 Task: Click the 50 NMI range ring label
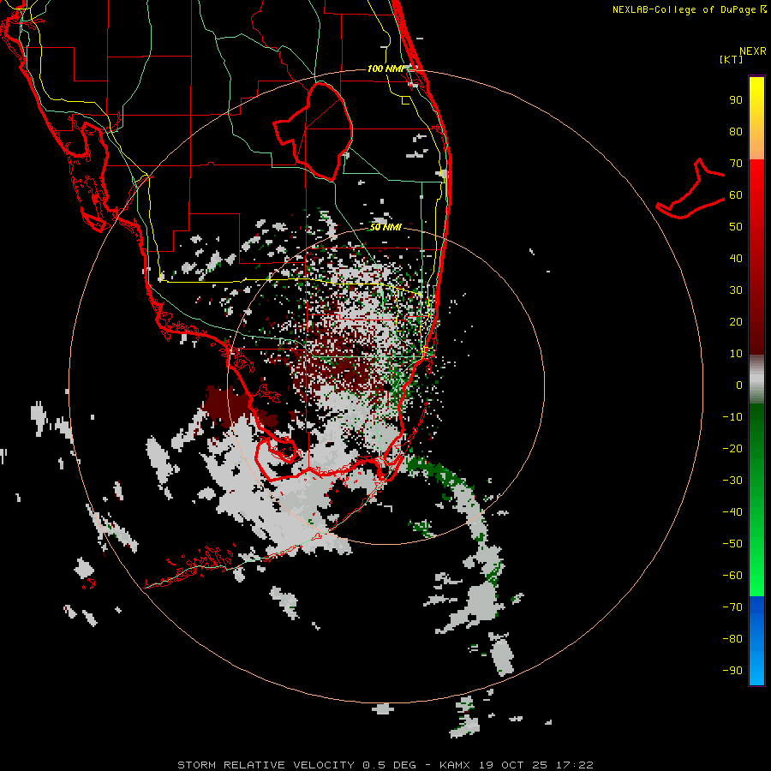[x=385, y=227]
